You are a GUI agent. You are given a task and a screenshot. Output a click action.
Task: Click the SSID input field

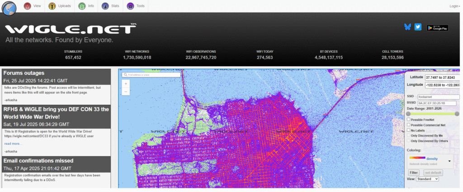[x=439, y=97]
